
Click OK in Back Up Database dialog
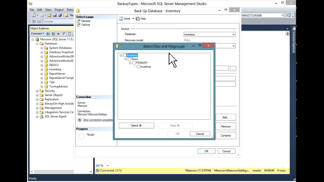206,151
